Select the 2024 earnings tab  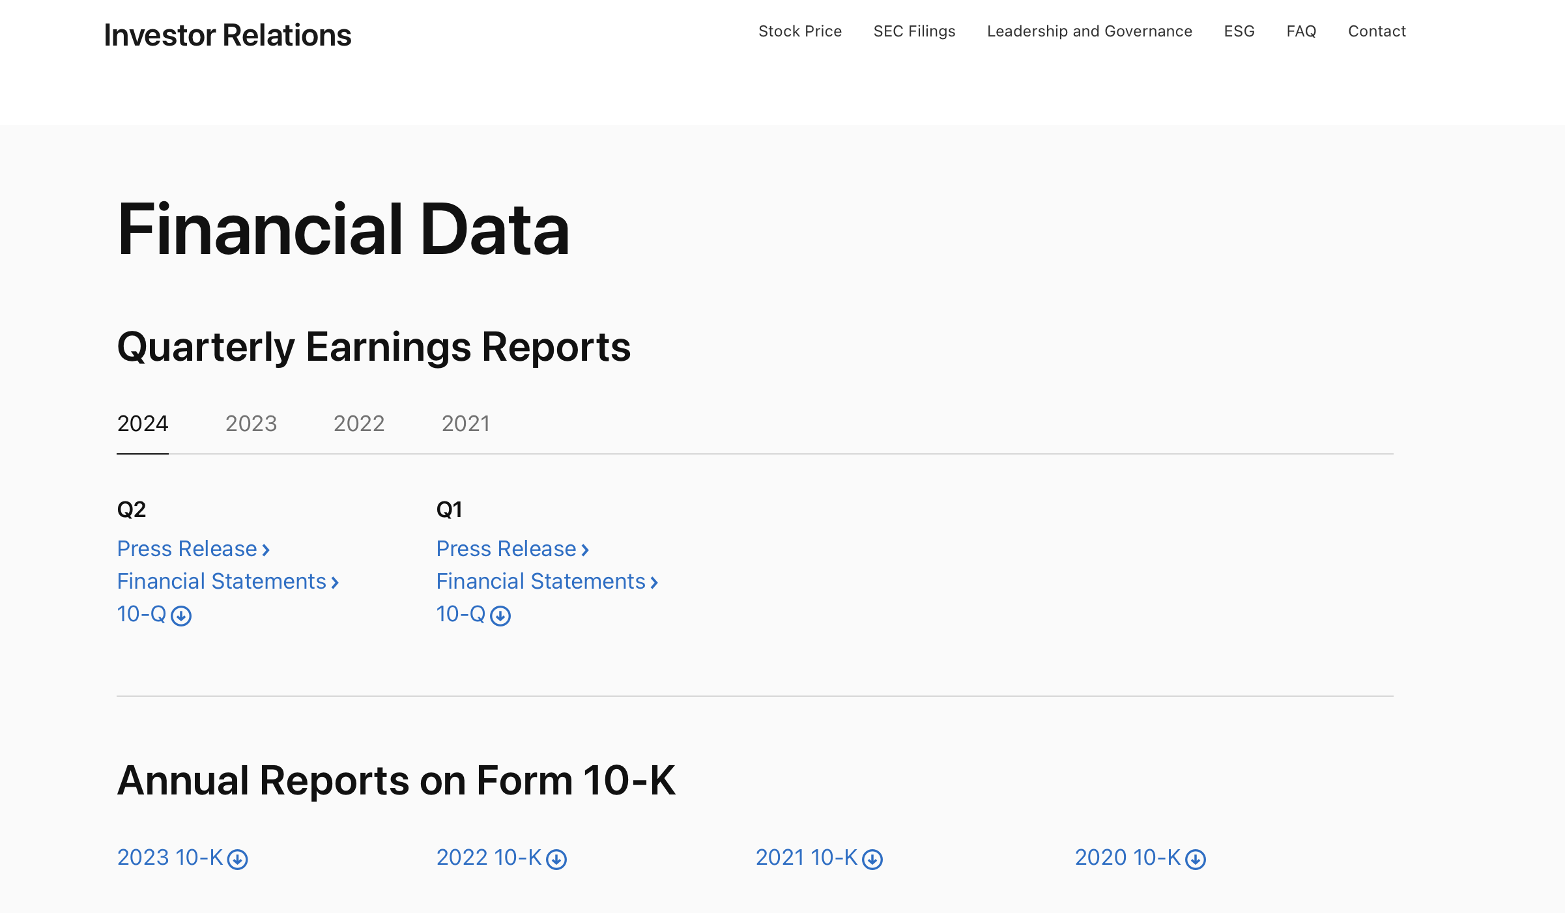[x=143, y=424]
